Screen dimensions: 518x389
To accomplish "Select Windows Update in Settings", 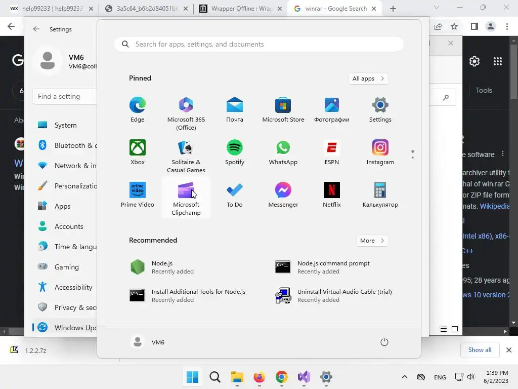I will (x=65, y=328).
